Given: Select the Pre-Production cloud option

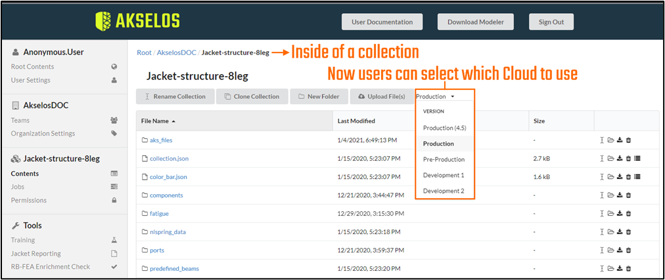Looking at the screenshot, I should click(x=444, y=159).
